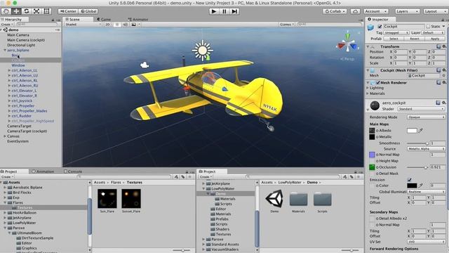This screenshot has height=253, width=449.
Task: Click the prefab Apply button
Action: point(435,39)
